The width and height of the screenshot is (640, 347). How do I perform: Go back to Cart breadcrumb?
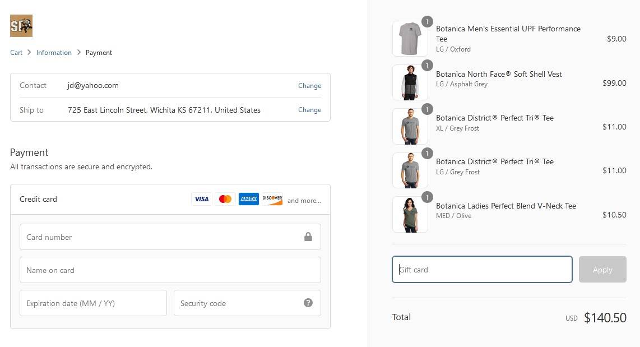click(16, 53)
